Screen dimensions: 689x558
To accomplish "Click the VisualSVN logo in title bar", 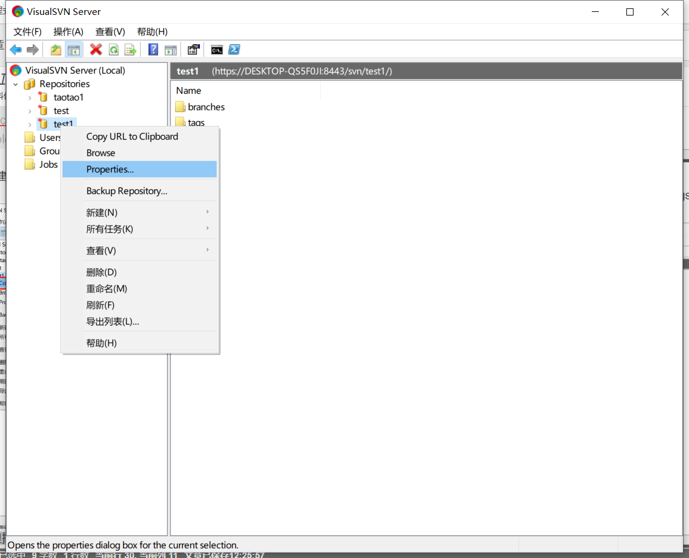I will [17, 11].
